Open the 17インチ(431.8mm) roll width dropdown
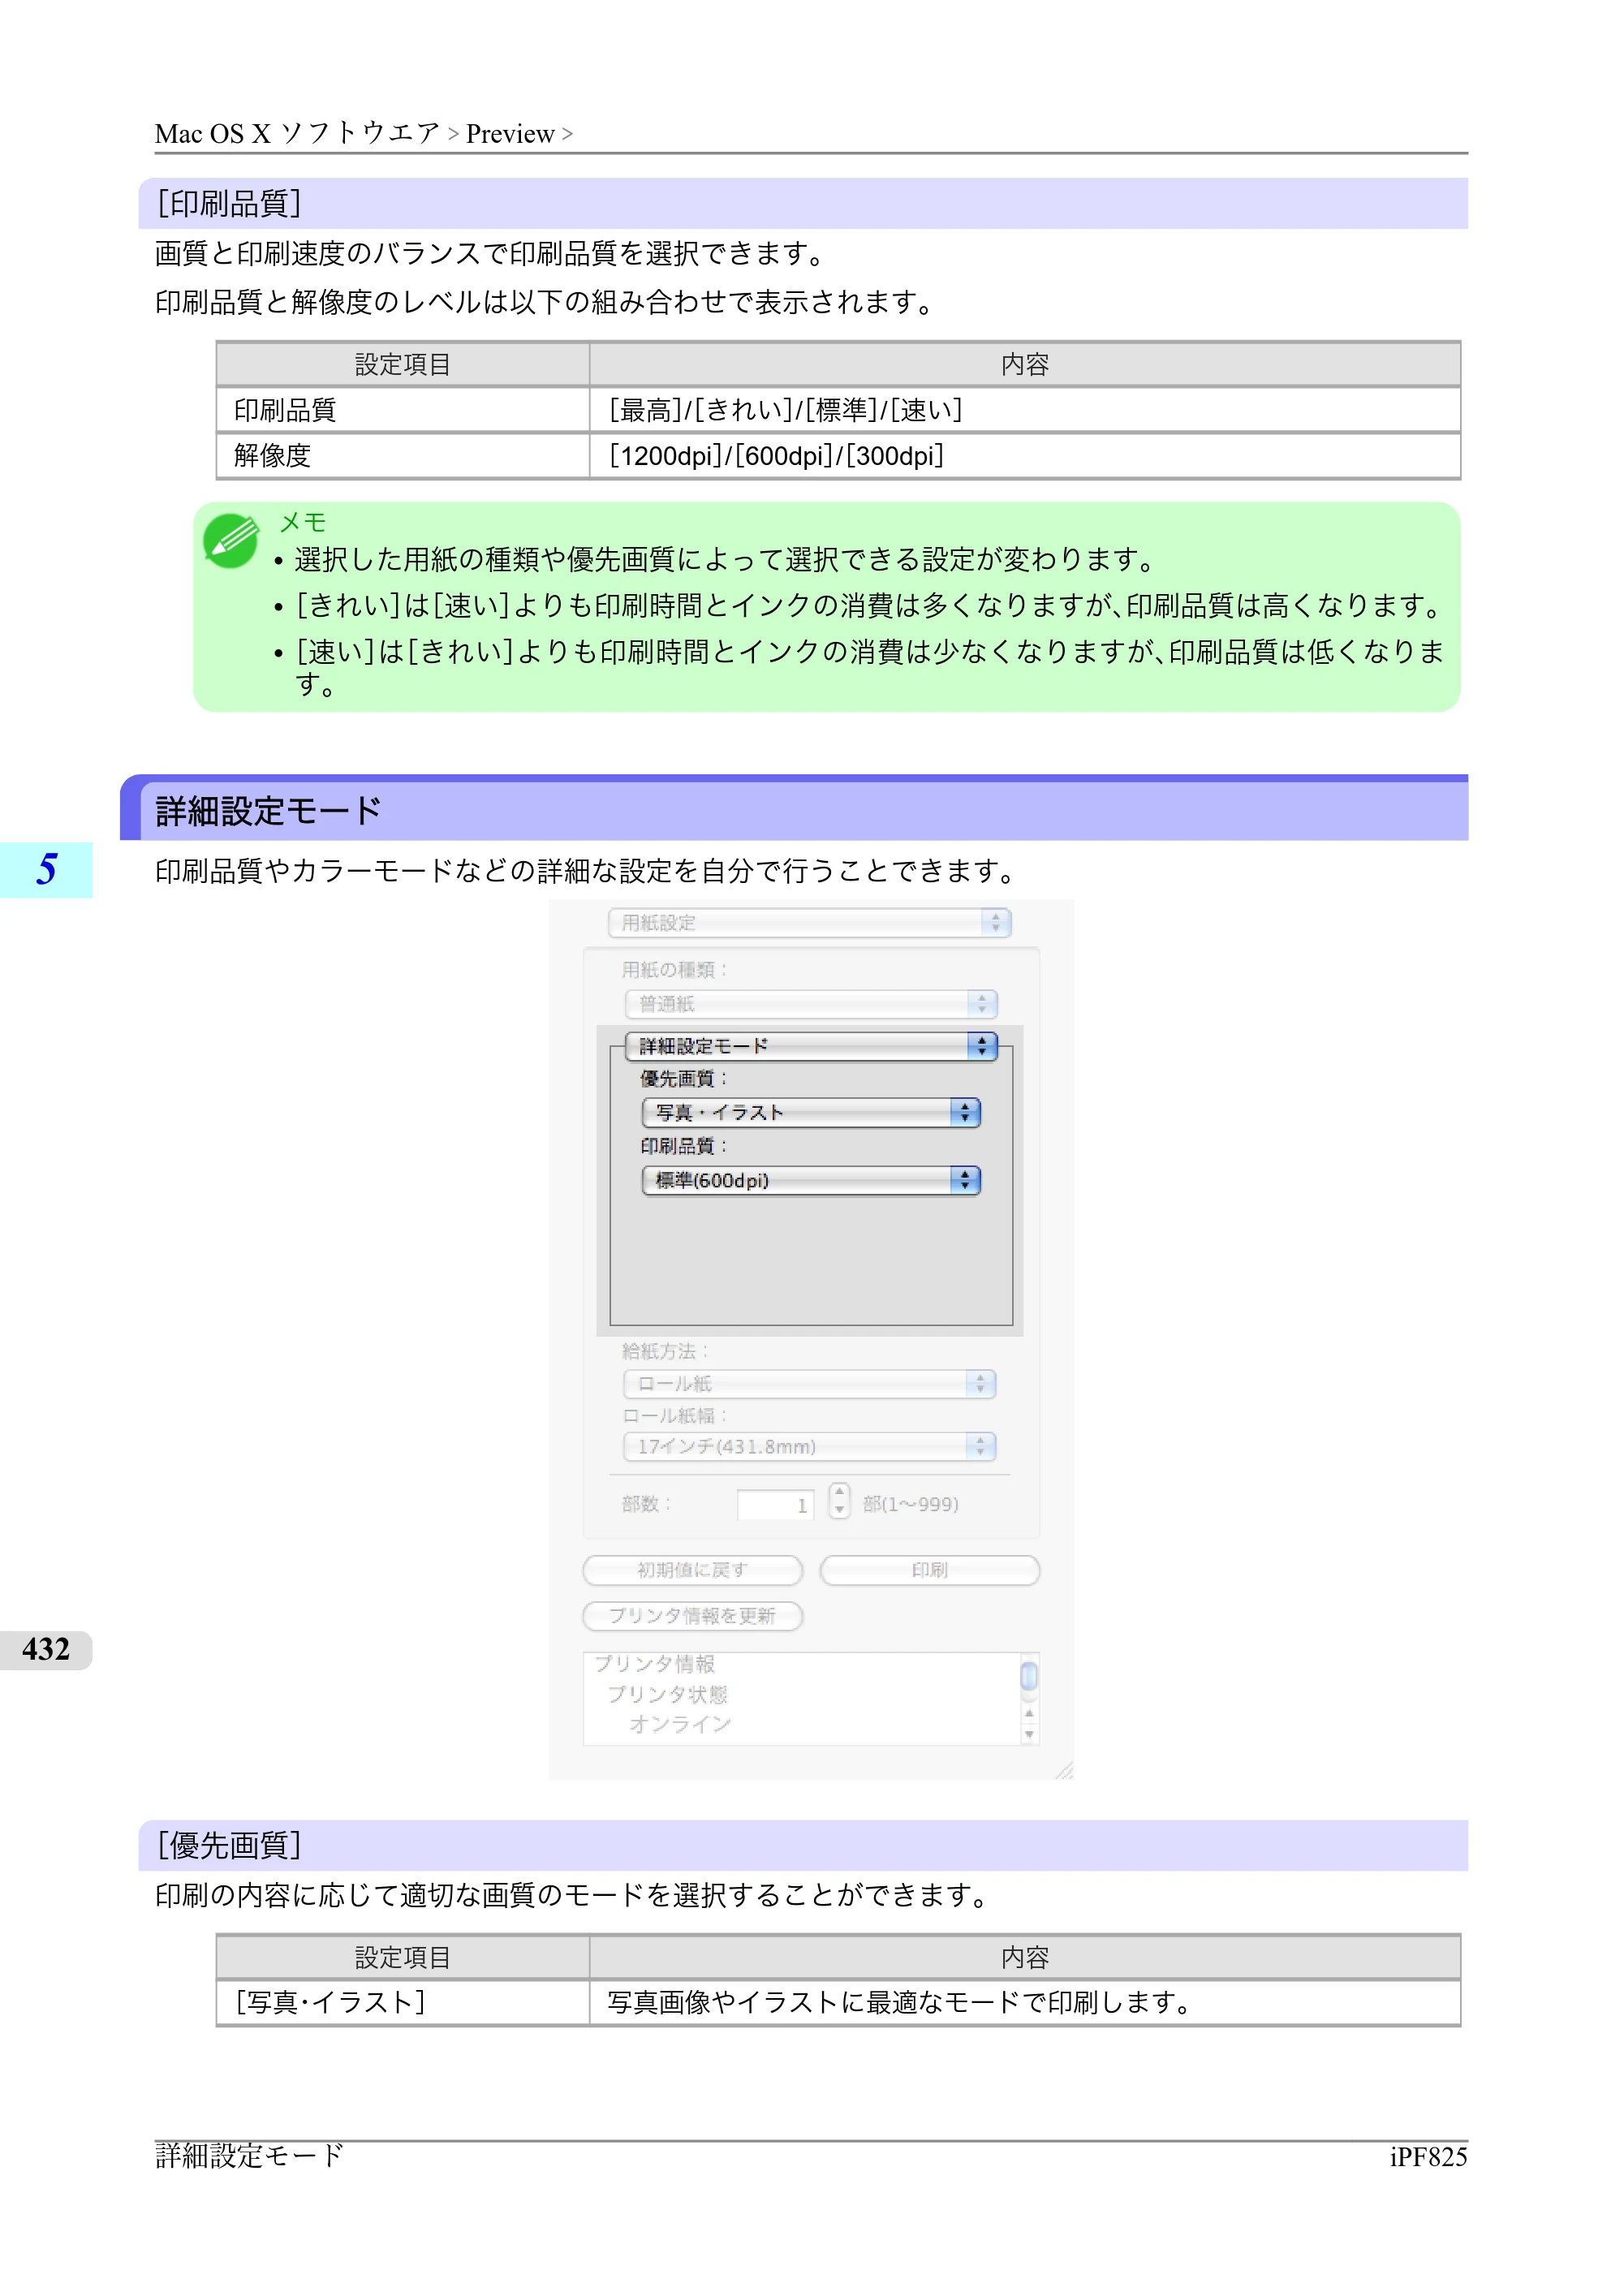 pyautogui.click(x=810, y=1446)
